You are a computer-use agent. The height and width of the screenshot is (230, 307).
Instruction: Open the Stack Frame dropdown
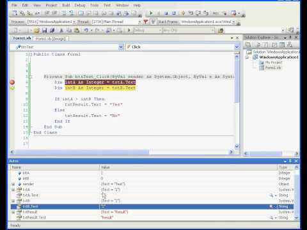tap(233, 22)
